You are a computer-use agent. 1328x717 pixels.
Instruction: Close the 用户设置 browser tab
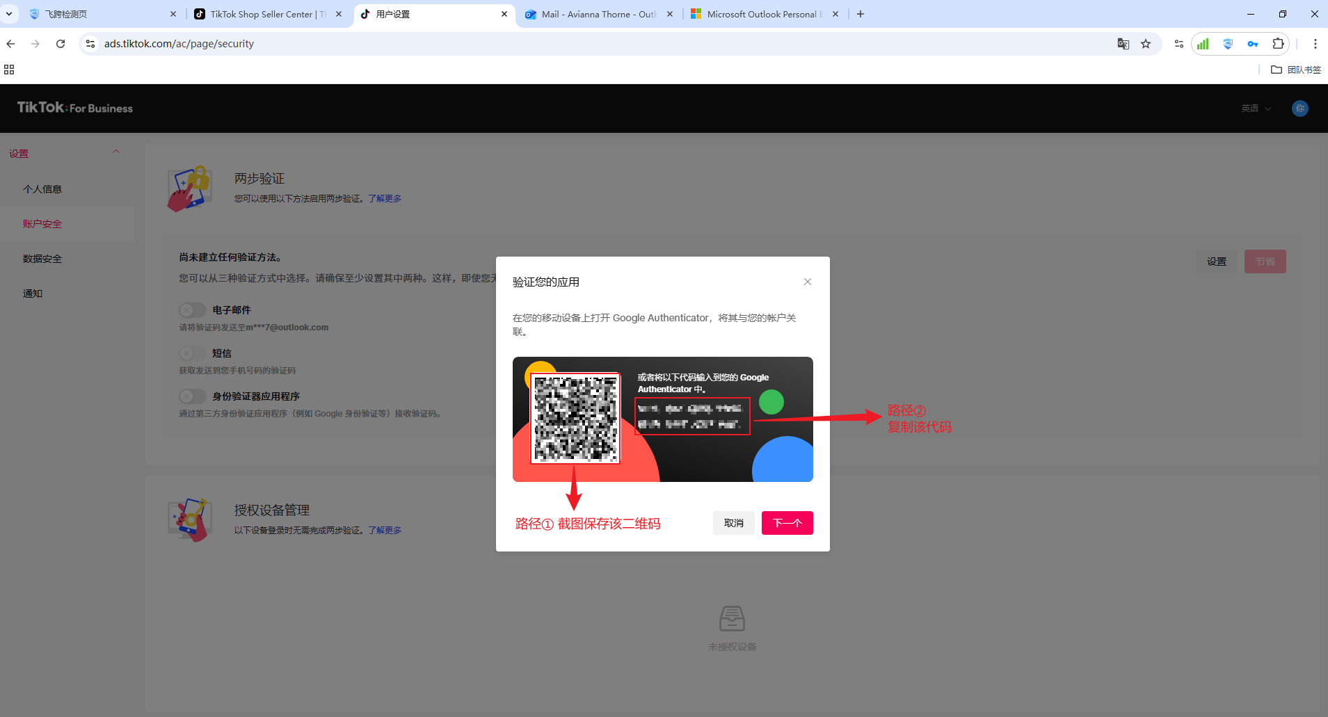click(504, 14)
